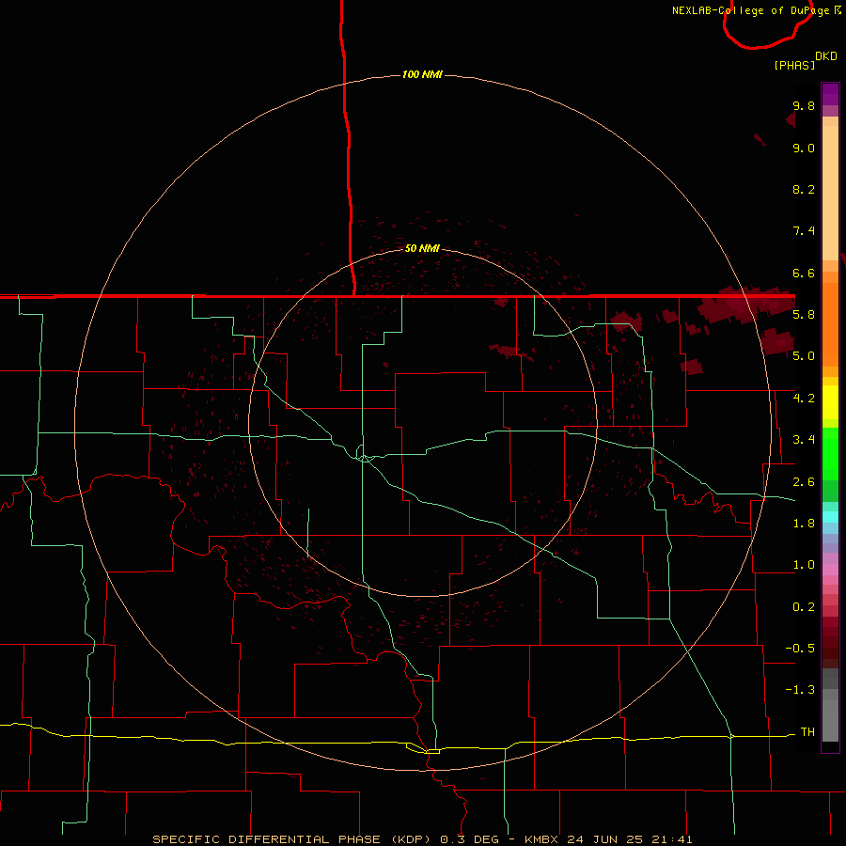
Task: Click the 5.8 value on the color scale
Action: pyautogui.click(x=804, y=315)
